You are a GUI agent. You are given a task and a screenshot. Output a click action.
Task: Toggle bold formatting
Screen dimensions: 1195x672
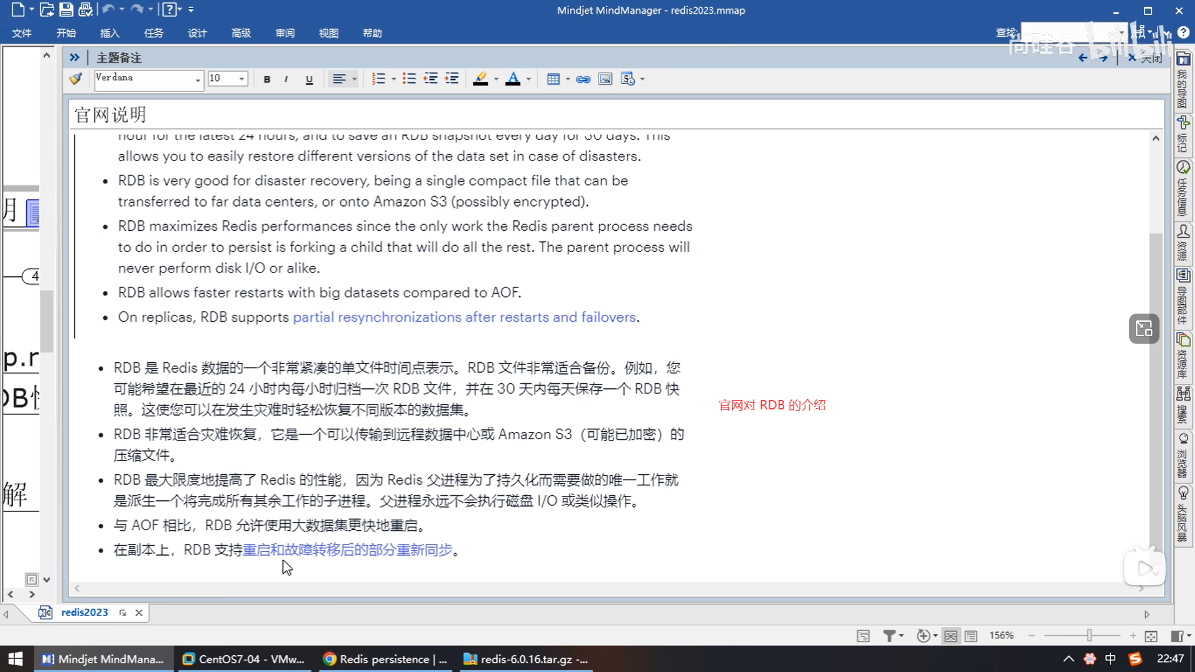pos(267,79)
